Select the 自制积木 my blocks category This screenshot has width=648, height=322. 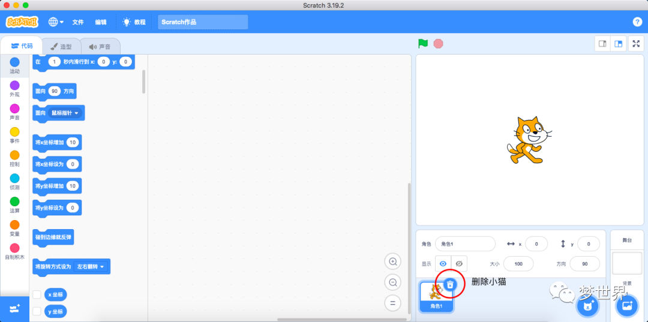(14, 251)
